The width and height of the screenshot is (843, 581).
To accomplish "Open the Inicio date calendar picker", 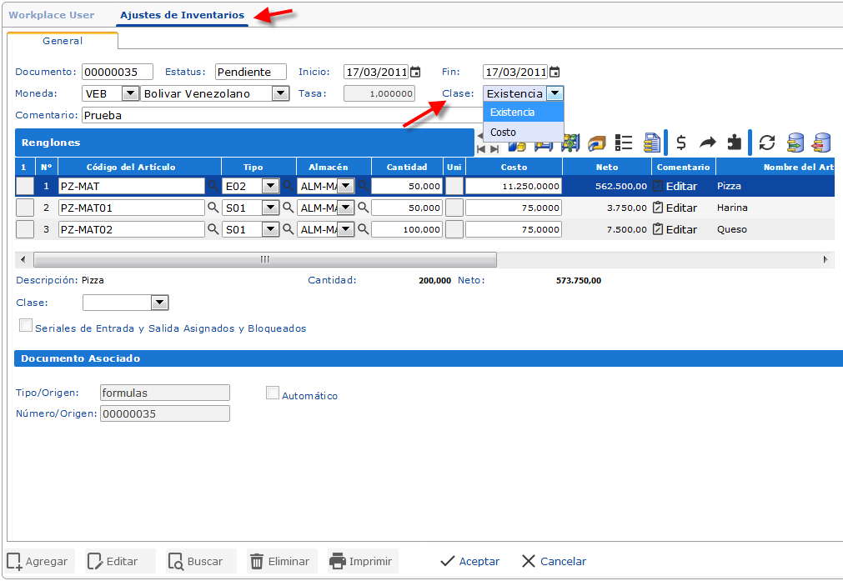I will [415, 73].
